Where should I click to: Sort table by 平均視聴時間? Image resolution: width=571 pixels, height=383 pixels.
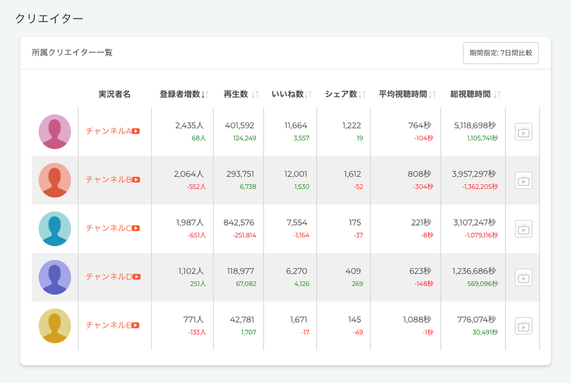click(x=407, y=94)
